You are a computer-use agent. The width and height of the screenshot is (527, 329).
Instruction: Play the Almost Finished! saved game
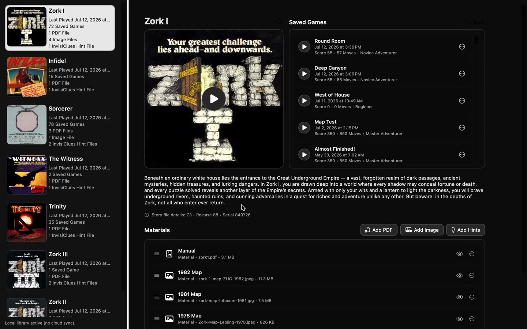pos(304,155)
